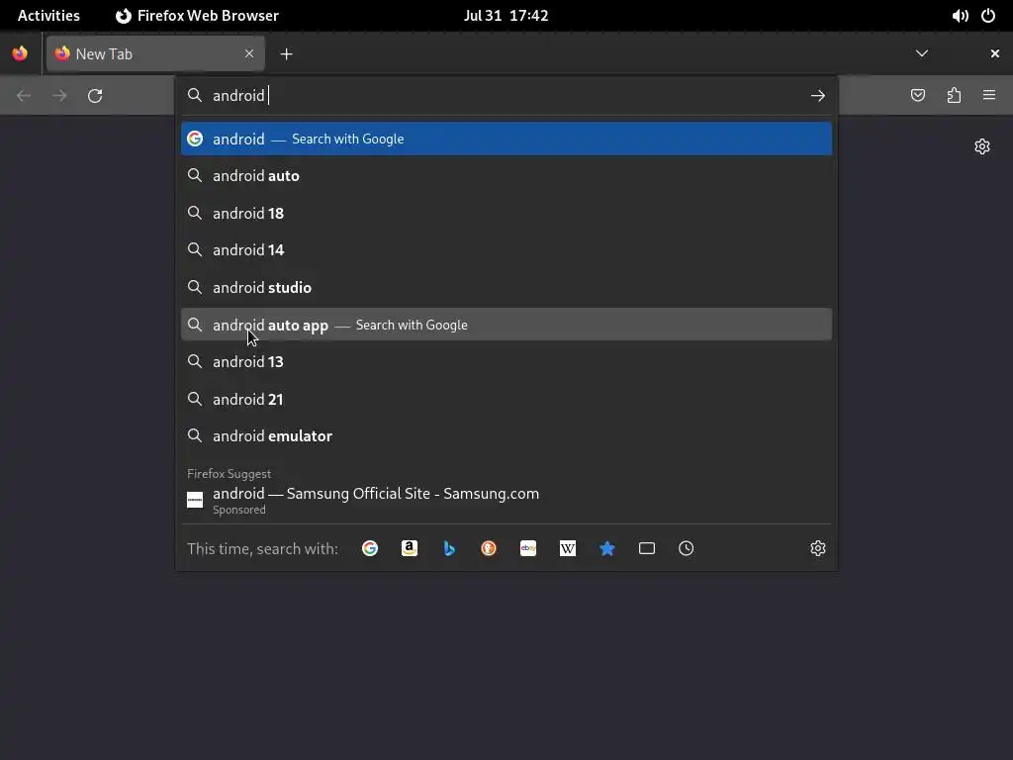Select the android emulator suggestion
This screenshot has height=760, width=1013.
coord(506,435)
